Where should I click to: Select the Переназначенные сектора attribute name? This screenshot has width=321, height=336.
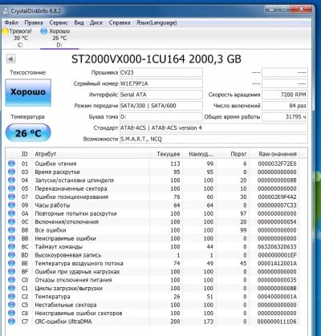coord(71,188)
